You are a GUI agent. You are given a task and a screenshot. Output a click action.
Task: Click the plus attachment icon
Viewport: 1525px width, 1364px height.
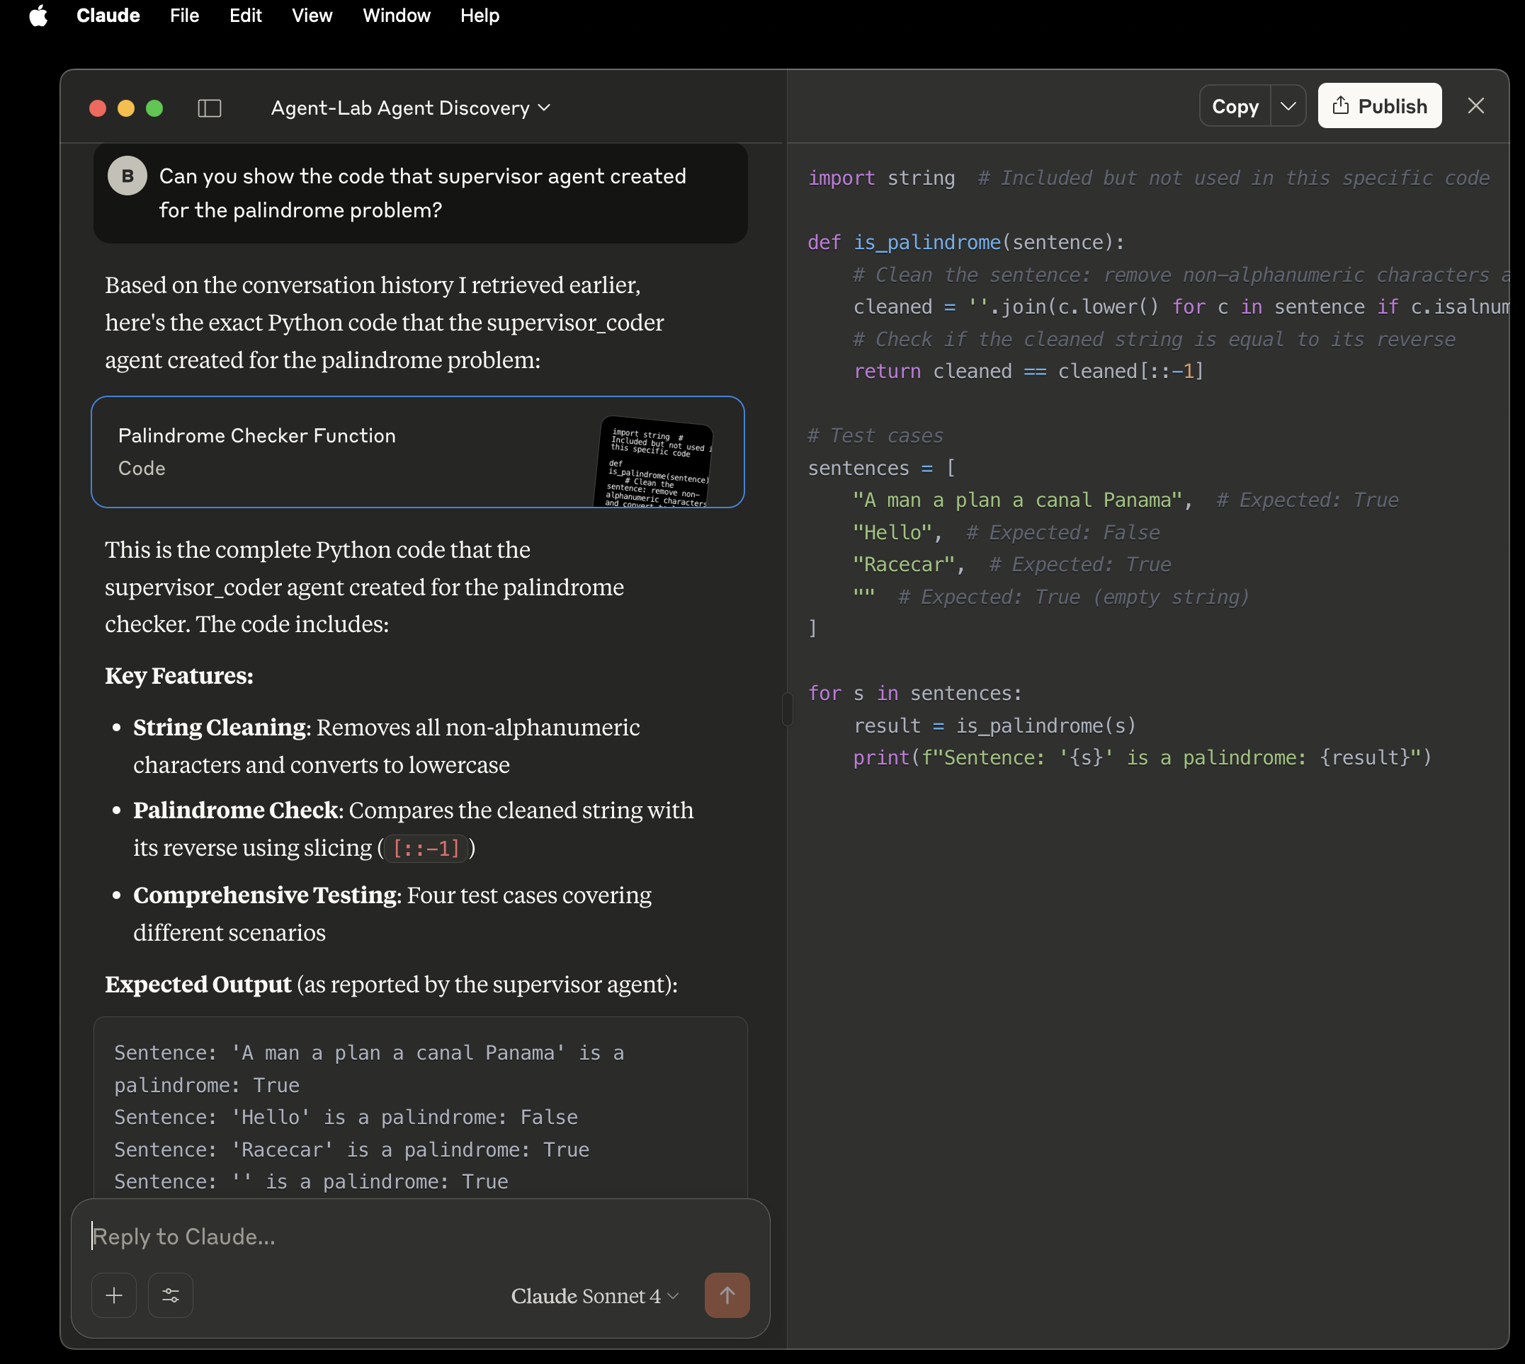pyautogui.click(x=114, y=1295)
